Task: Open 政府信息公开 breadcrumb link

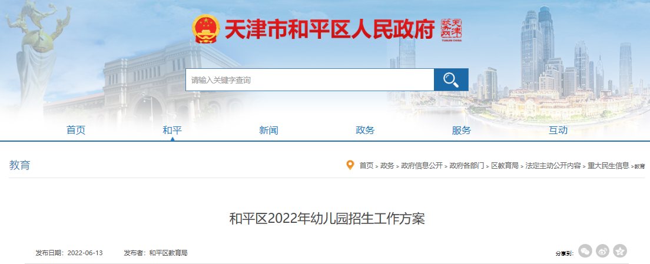Action: (422, 166)
